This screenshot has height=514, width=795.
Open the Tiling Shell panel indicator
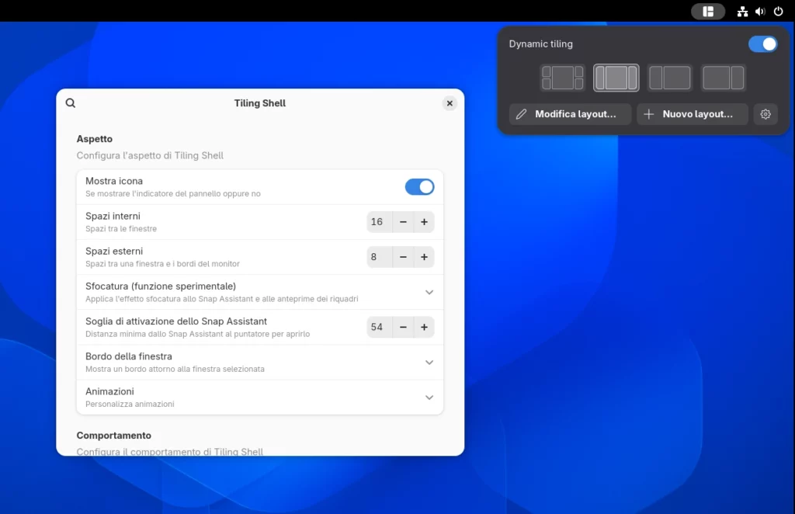coord(708,11)
